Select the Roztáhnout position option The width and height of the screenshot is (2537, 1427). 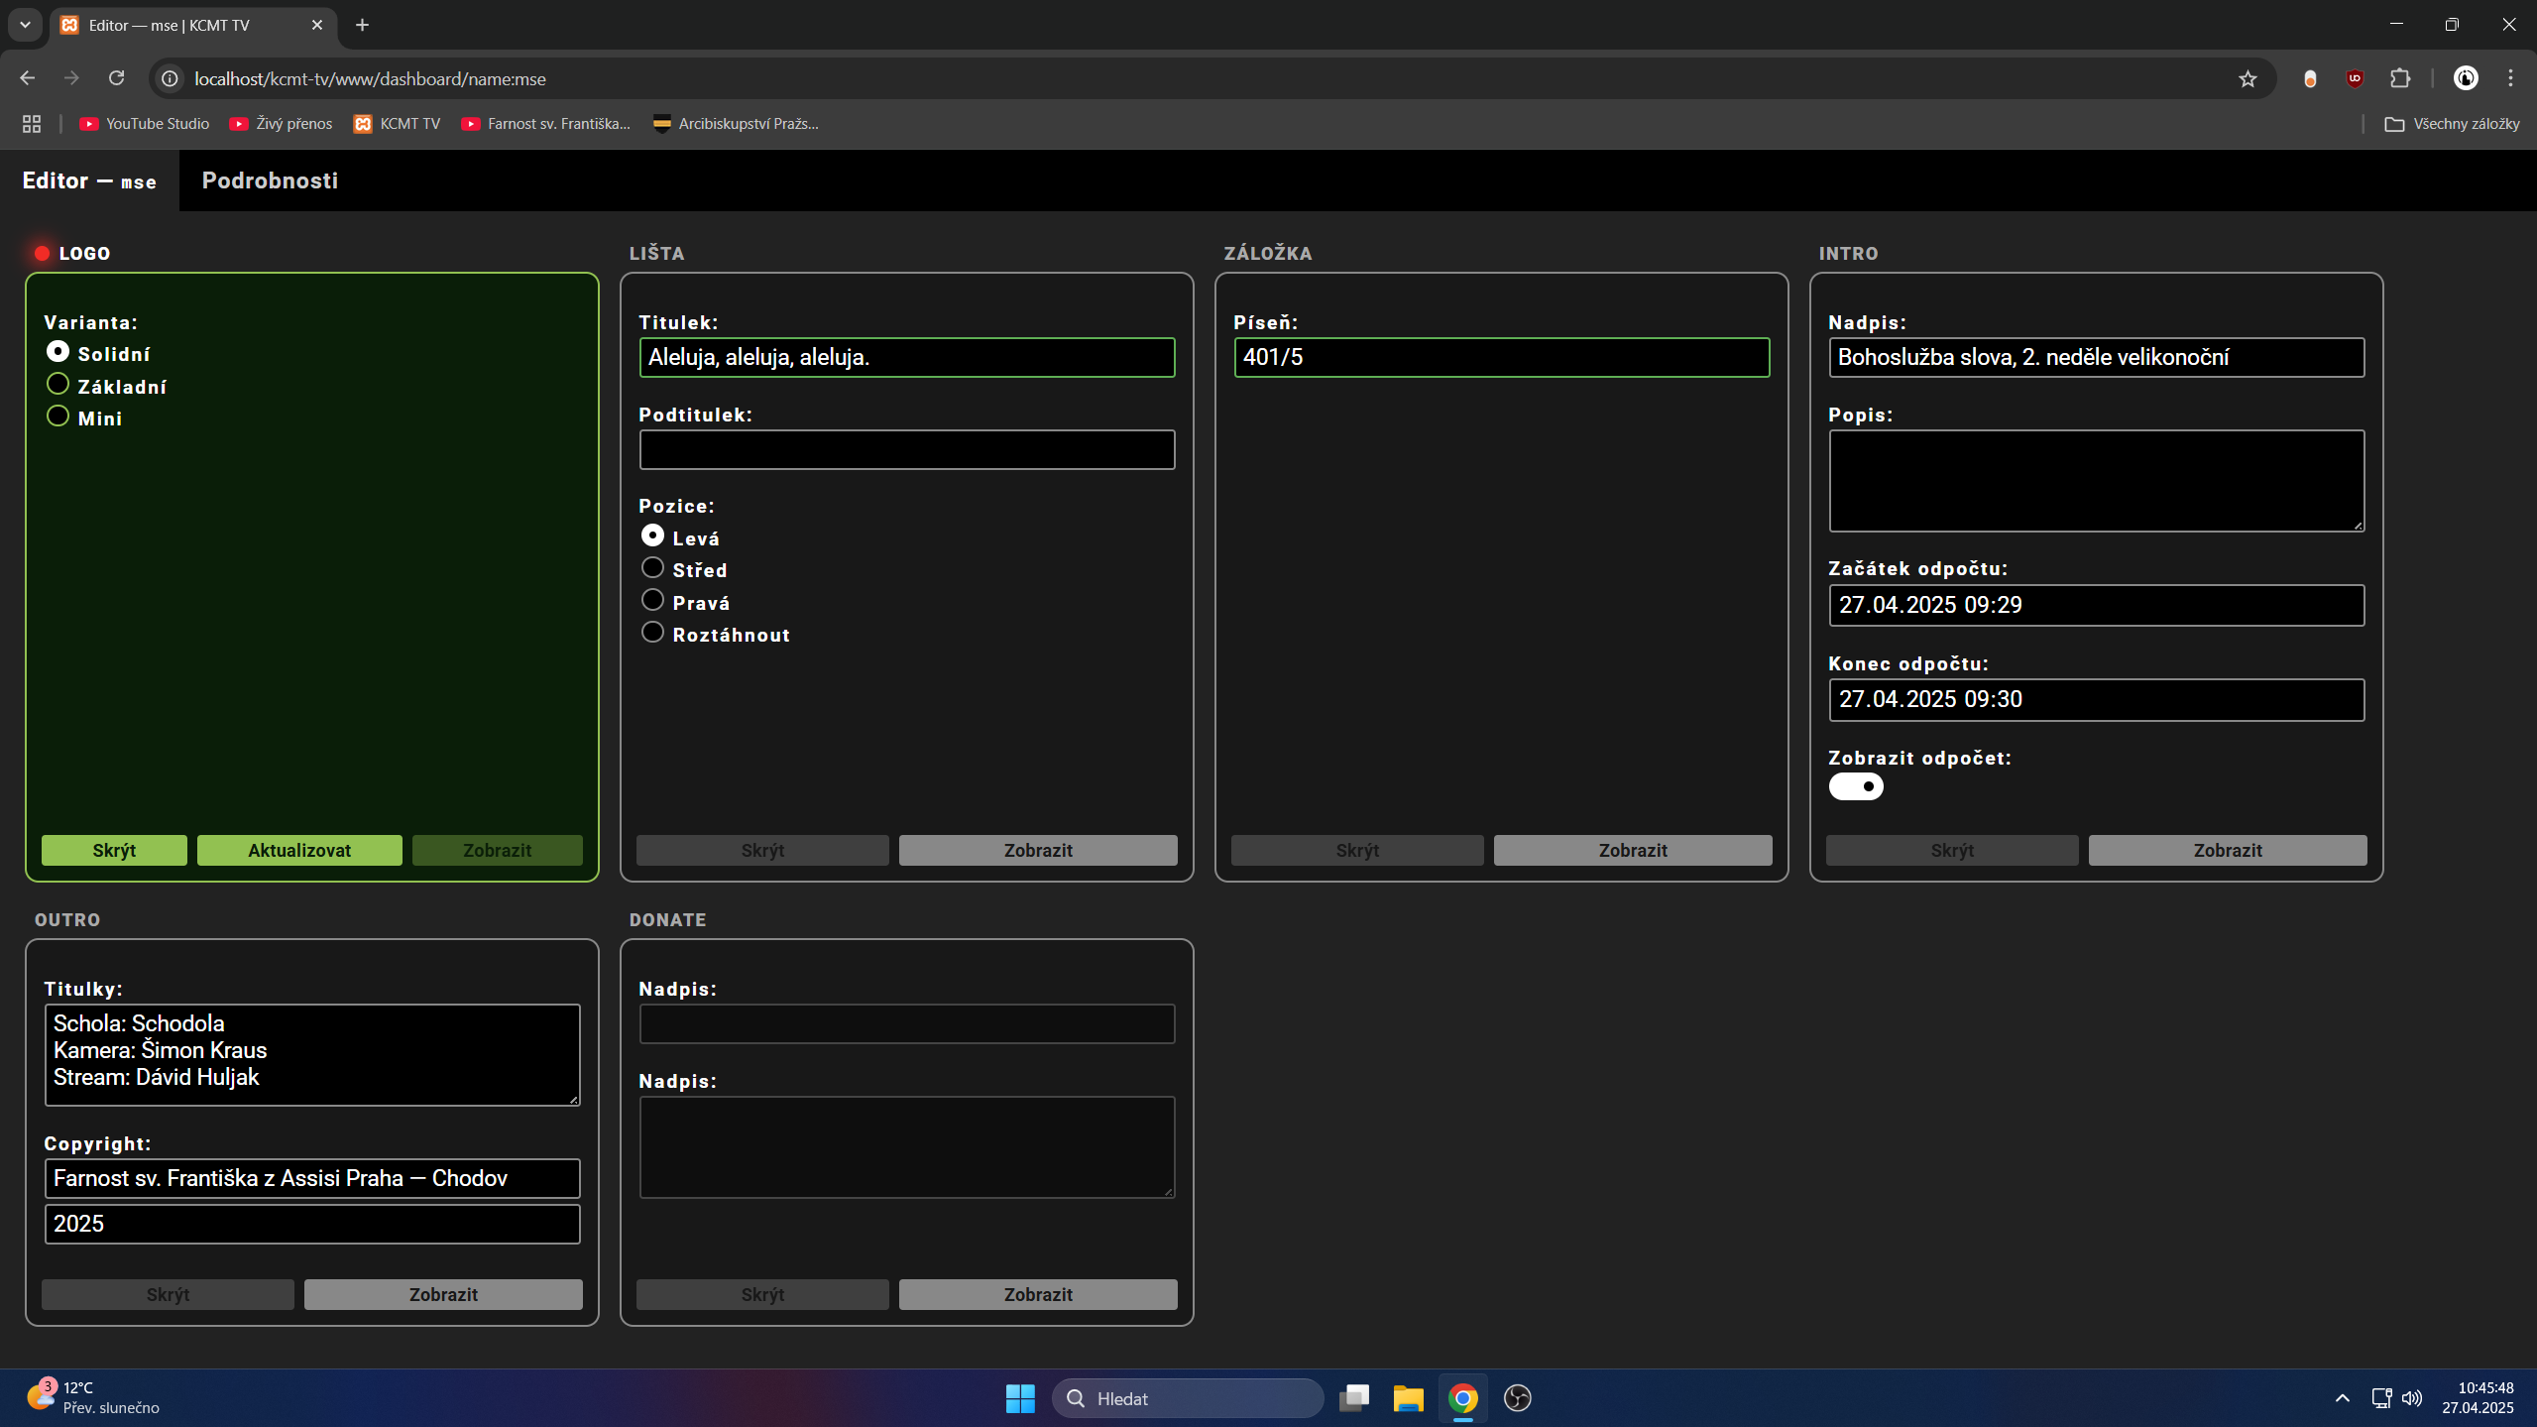coord(652,633)
